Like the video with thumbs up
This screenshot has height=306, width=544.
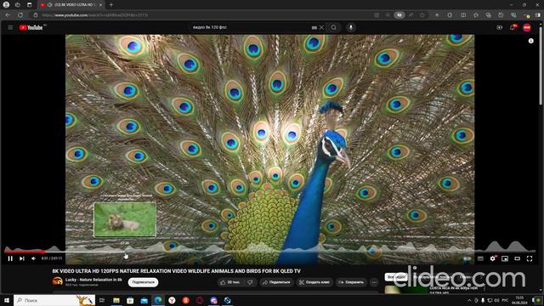pyautogui.click(x=230, y=282)
